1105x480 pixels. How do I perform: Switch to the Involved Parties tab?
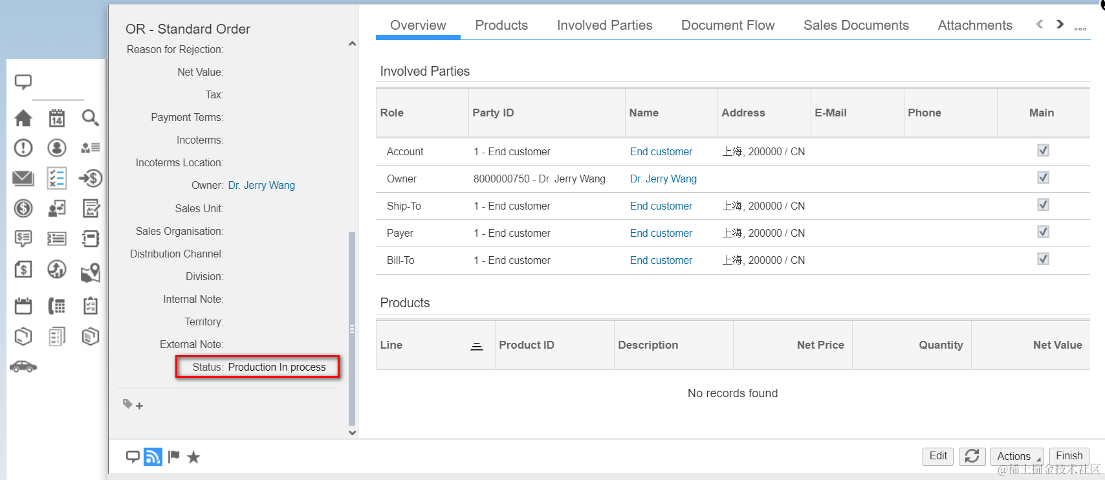604,25
